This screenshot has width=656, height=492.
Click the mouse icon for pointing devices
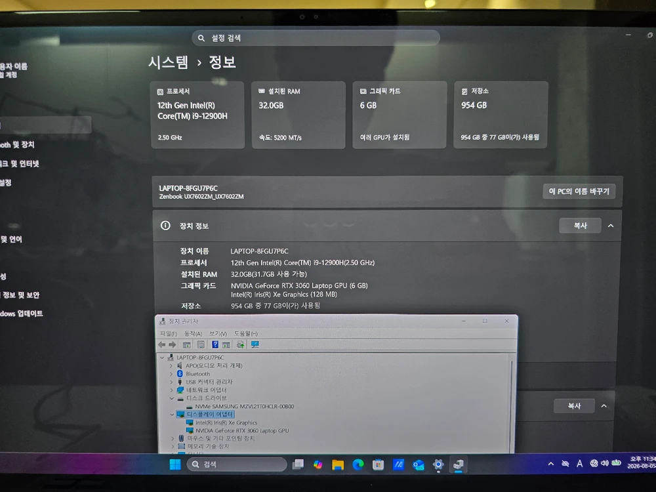click(x=181, y=438)
